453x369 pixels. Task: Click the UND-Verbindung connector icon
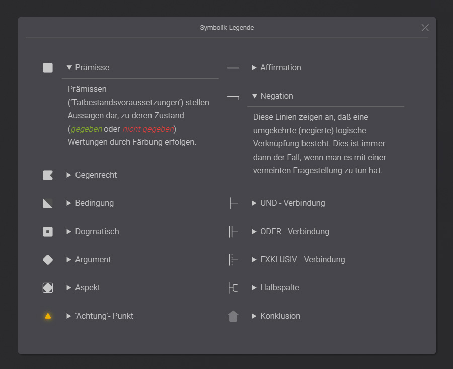233,203
